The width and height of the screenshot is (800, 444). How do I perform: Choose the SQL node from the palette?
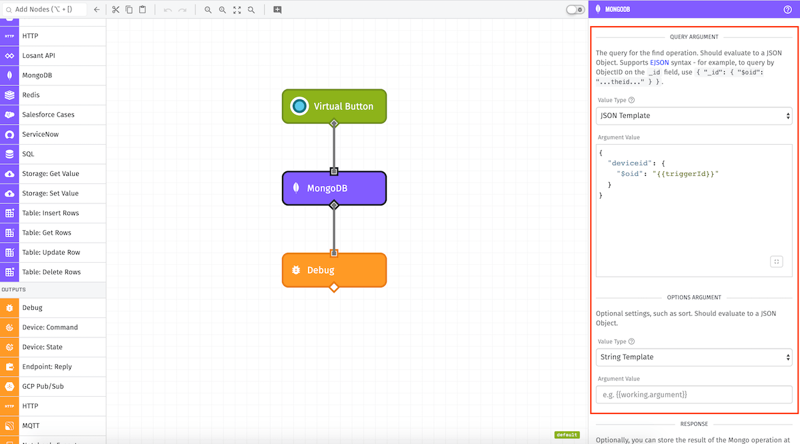coord(53,154)
